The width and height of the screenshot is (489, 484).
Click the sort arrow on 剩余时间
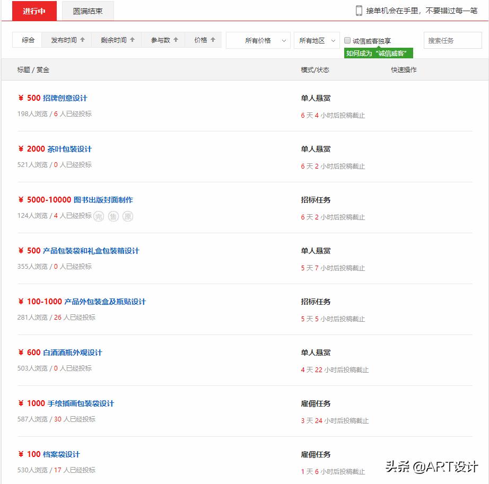click(132, 39)
